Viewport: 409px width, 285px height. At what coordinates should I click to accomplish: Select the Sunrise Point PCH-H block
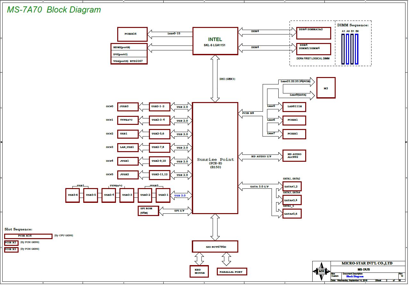(x=215, y=158)
